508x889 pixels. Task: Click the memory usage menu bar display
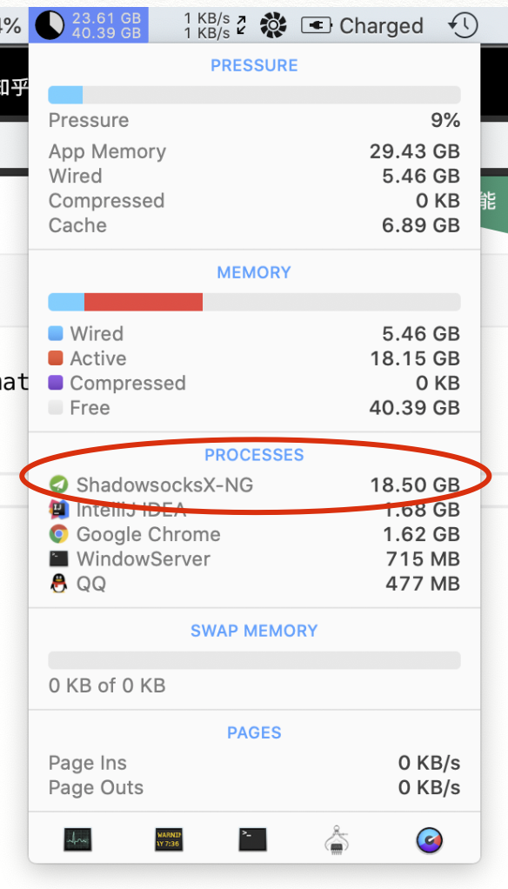coord(88,25)
